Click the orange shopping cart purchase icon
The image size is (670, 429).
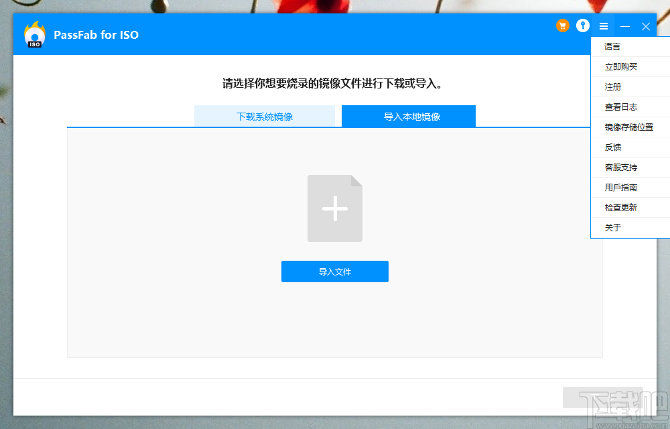pyautogui.click(x=562, y=26)
